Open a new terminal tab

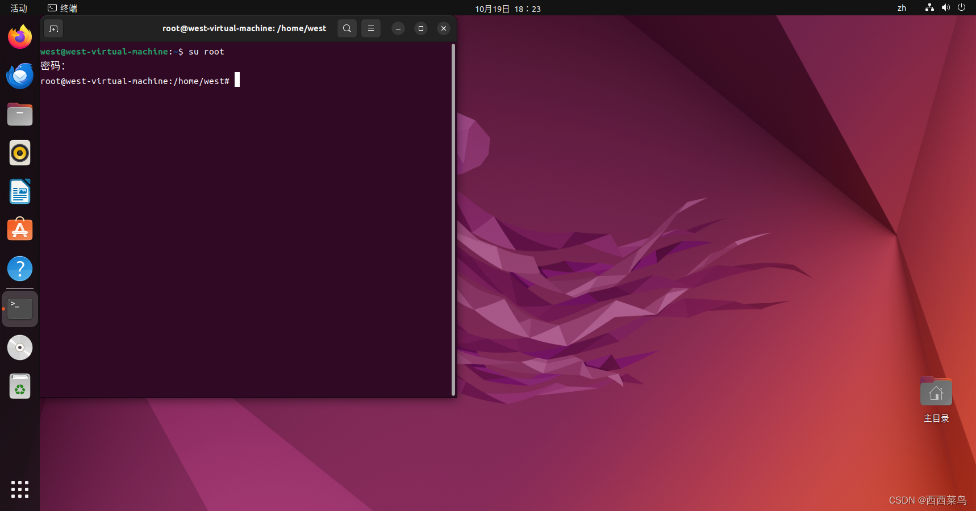(x=53, y=28)
